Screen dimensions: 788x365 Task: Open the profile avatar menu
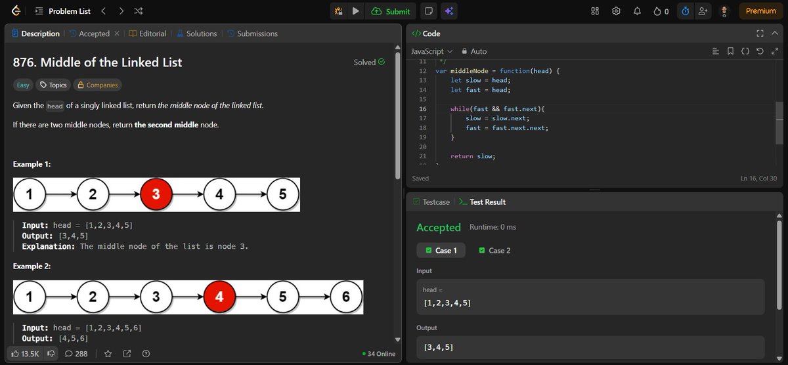[x=725, y=11]
